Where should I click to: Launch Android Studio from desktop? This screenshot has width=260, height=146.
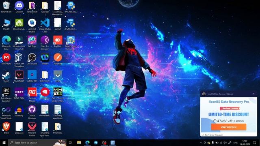click(32, 26)
